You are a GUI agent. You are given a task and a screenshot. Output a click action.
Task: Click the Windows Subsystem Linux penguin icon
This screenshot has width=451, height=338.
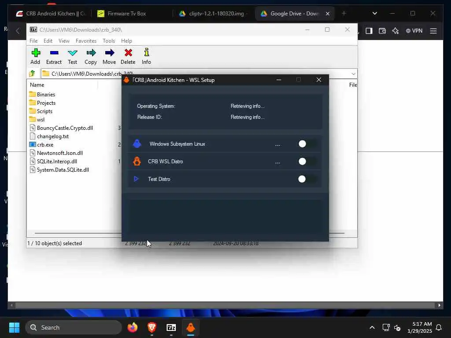[x=137, y=144]
